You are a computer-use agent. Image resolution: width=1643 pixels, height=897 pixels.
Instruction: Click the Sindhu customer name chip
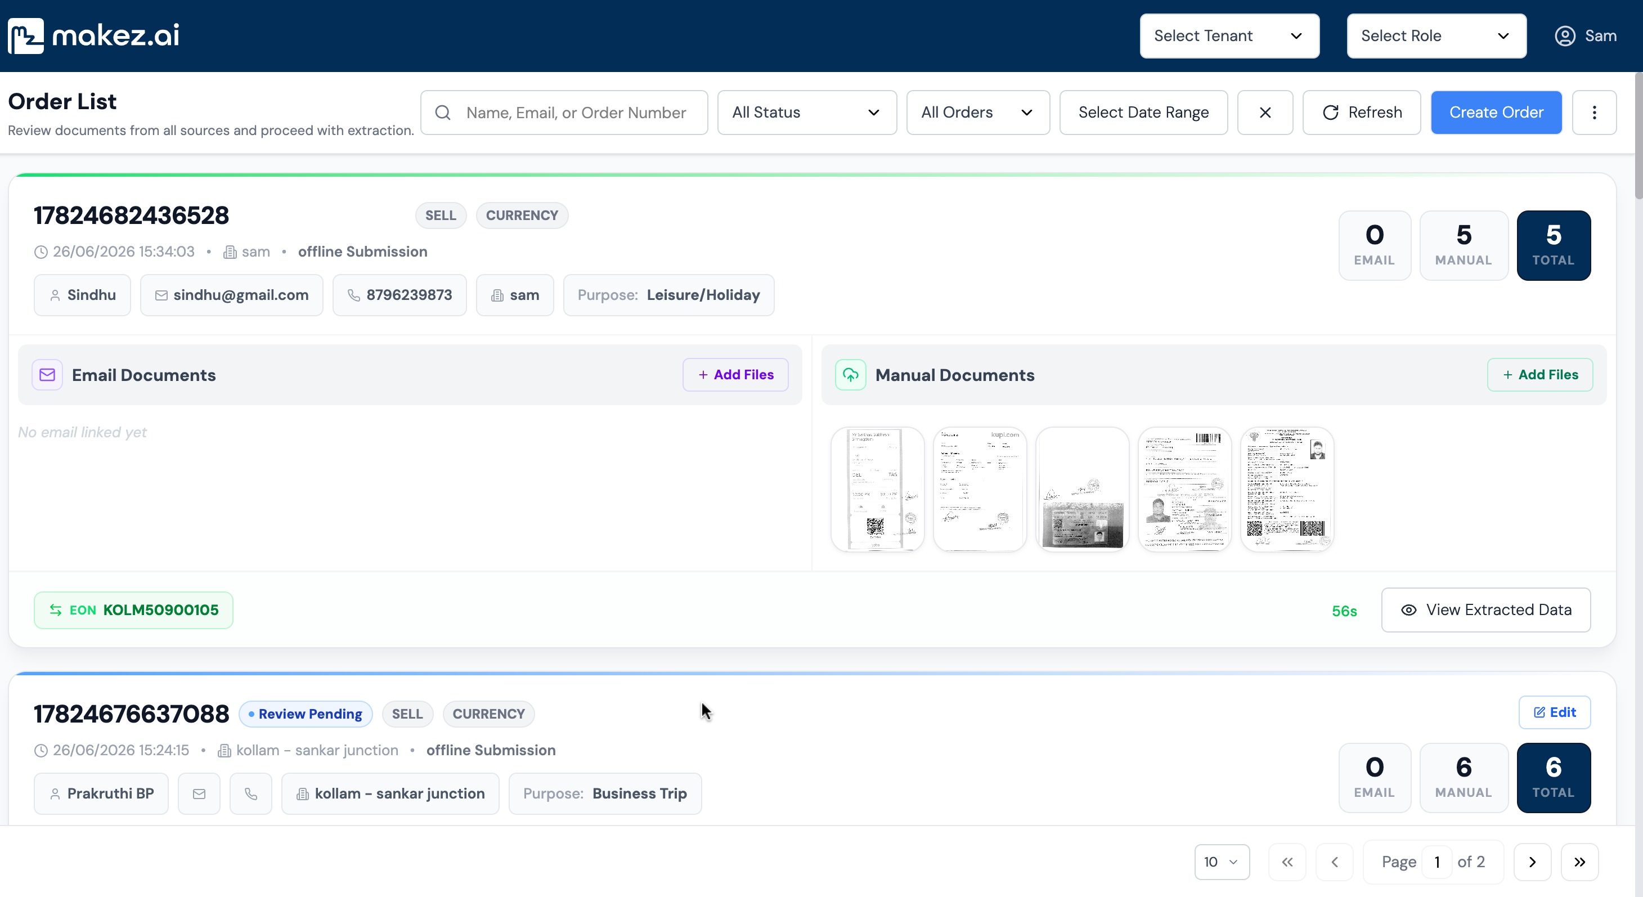(82, 295)
